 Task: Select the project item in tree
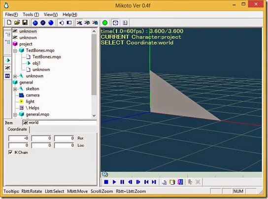26,44
